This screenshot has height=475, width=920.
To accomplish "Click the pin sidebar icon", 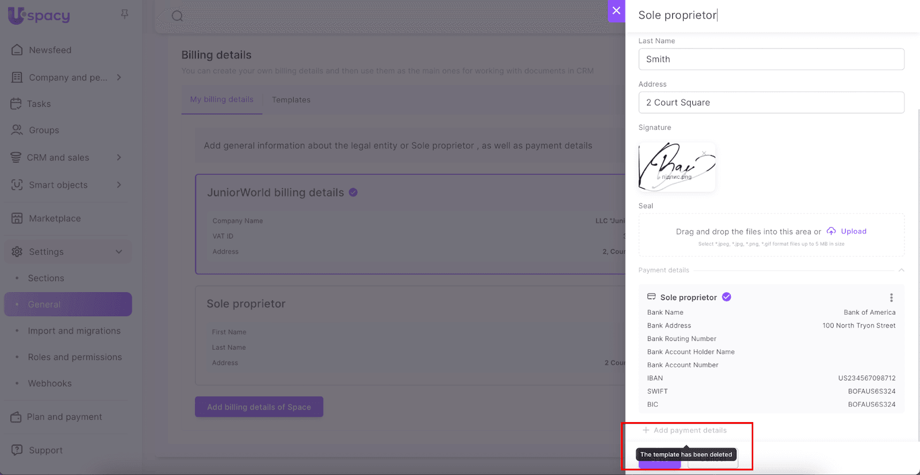I will 124,14.
